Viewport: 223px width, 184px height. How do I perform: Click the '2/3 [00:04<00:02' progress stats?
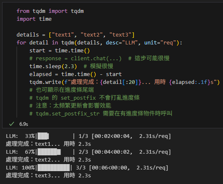click(x=106, y=152)
